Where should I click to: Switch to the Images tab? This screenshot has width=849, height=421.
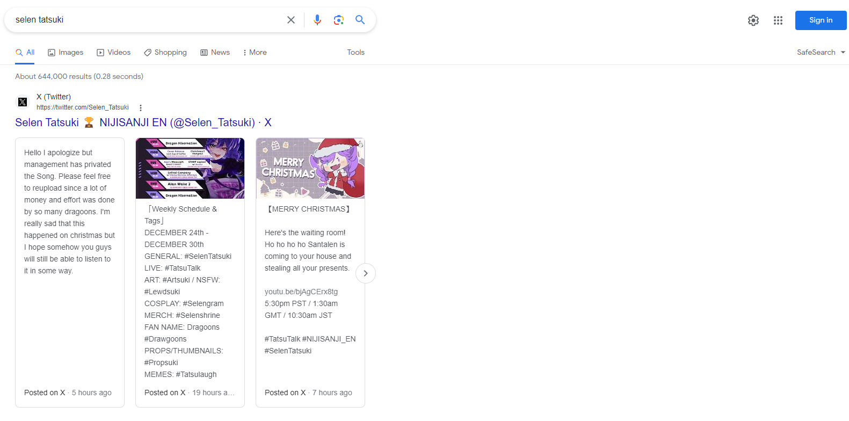[x=66, y=52]
